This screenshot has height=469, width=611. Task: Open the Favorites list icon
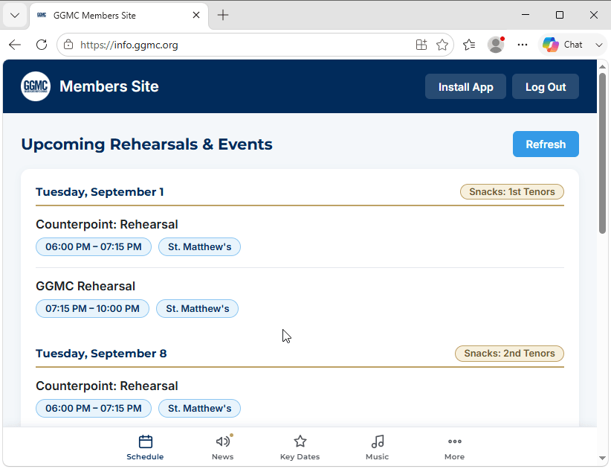pos(469,45)
